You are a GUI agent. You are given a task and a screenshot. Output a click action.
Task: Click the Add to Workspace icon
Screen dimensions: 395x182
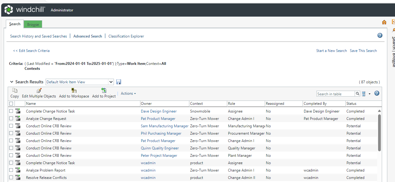point(74,92)
